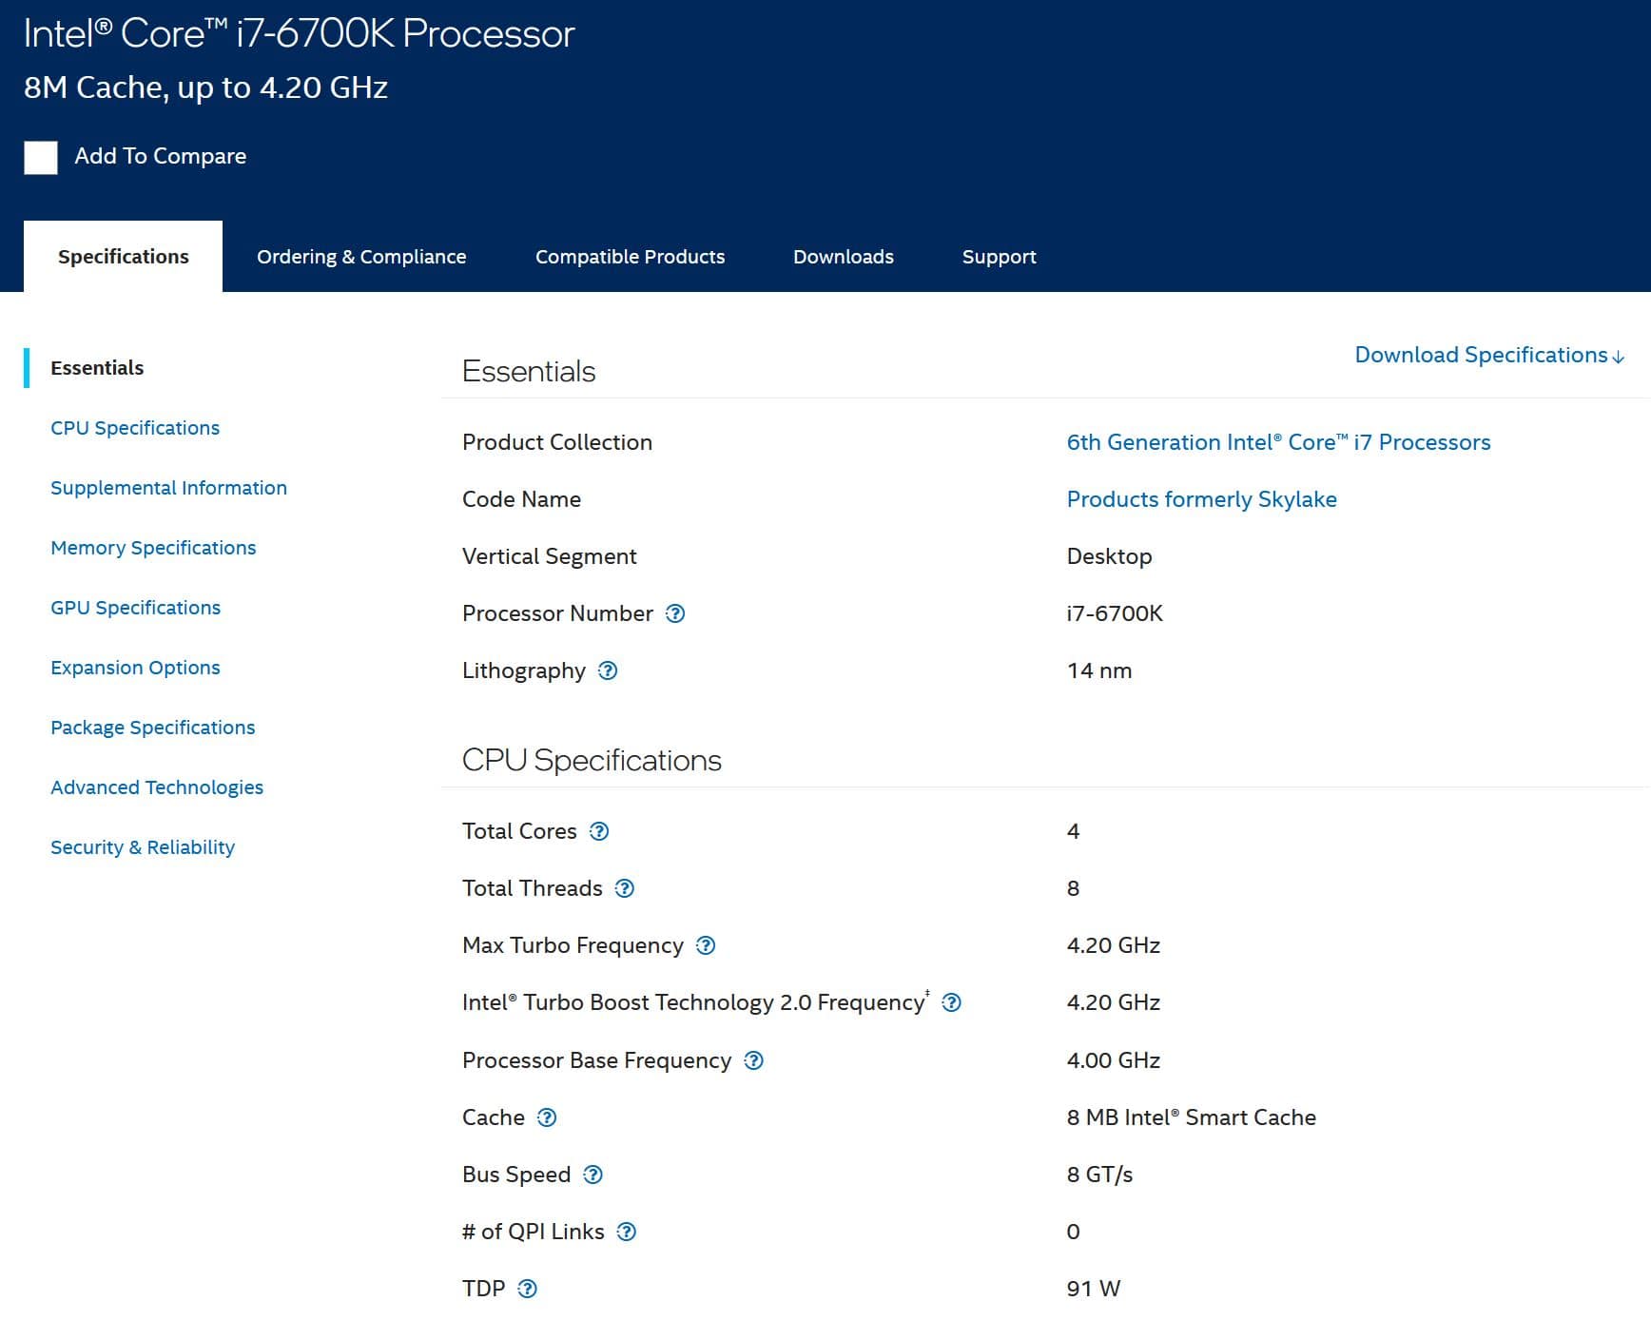The width and height of the screenshot is (1651, 1340).
Task: Show the Cache info icon tooltip
Action: 547,1117
